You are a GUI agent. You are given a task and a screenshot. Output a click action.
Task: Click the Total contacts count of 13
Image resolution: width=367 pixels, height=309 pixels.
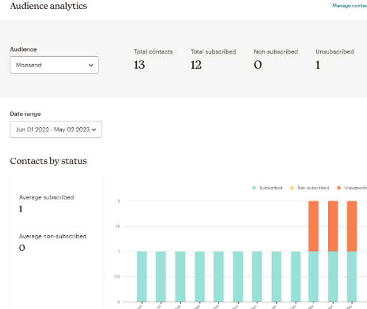point(139,65)
